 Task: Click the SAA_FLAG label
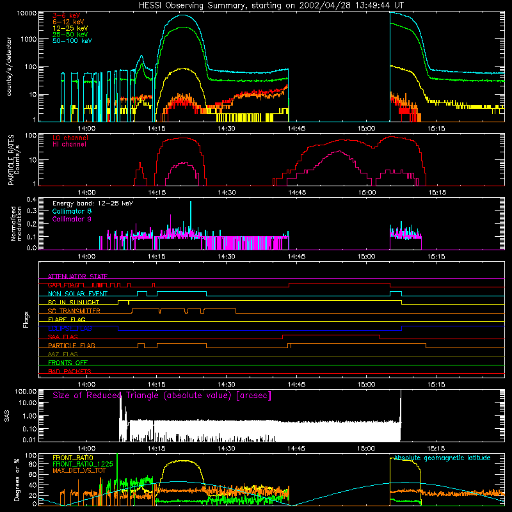[x=63, y=337]
